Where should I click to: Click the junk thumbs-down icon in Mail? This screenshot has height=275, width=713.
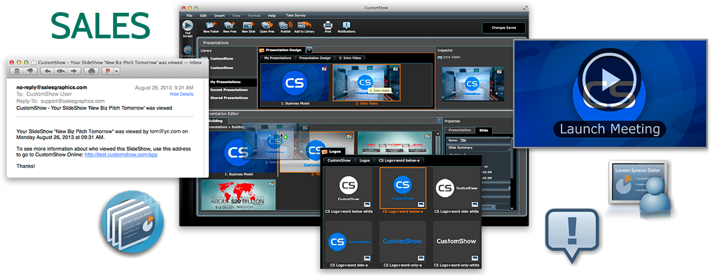click(30, 71)
